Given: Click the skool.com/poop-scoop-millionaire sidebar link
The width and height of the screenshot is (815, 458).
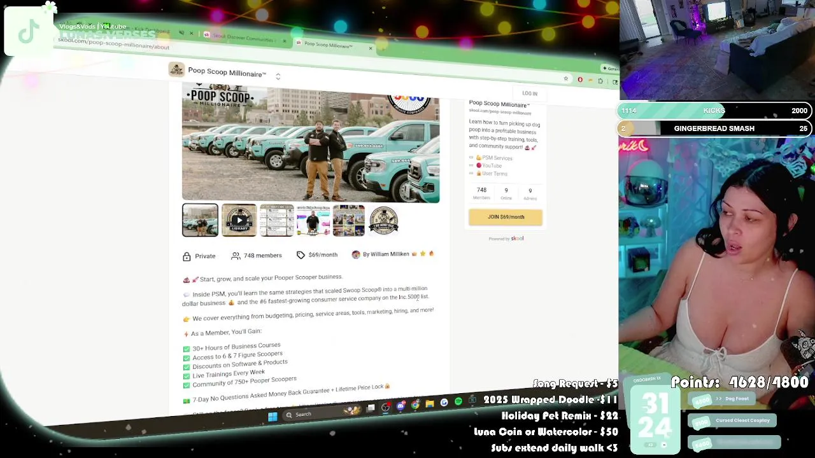Looking at the screenshot, I should click(500, 113).
